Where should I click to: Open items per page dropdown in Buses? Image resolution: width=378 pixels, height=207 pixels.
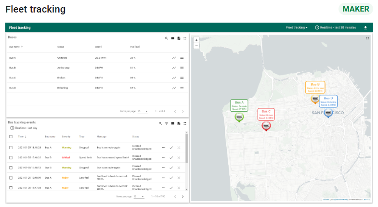(142, 111)
